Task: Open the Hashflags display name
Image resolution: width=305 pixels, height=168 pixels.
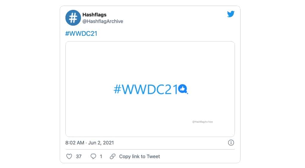Action: (94, 15)
